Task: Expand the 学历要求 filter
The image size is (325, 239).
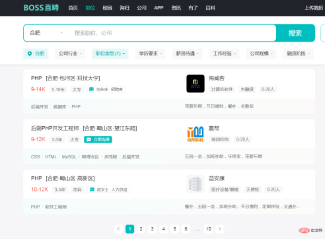Action: coord(150,53)
